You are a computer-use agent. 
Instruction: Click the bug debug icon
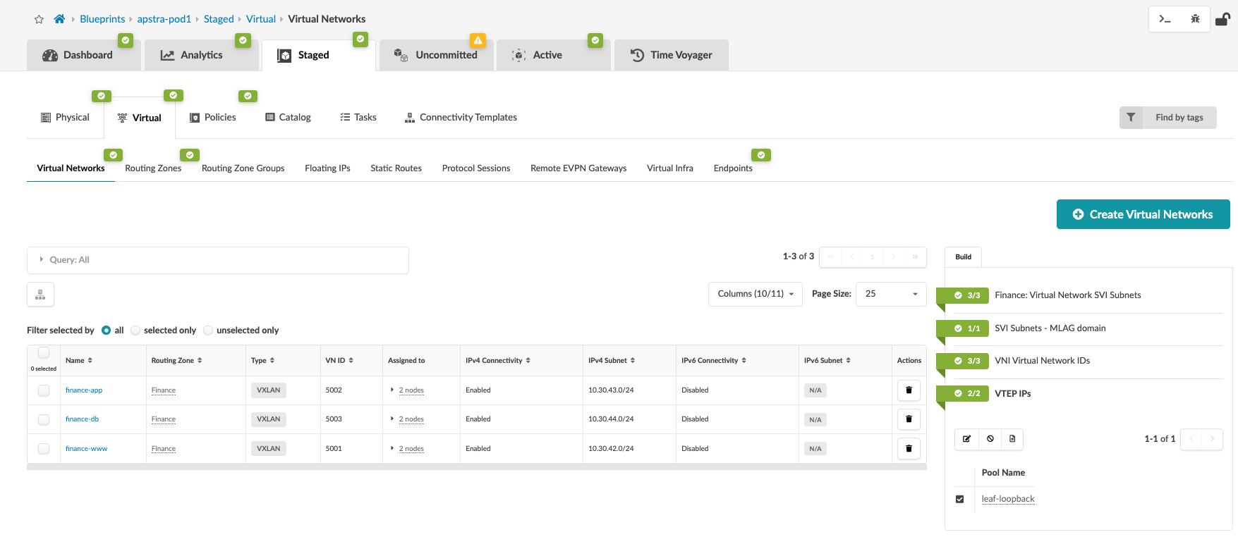(1195, 19)
